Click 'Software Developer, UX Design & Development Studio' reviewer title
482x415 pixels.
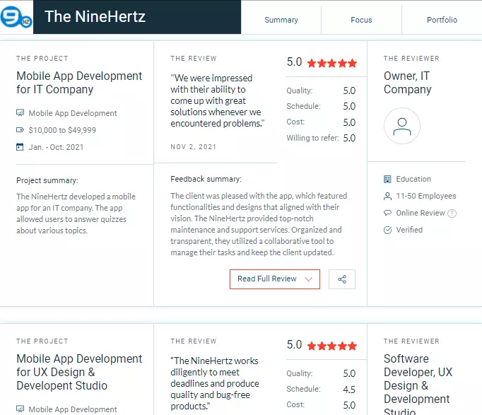pyautogui.click(x=418, y=384)
